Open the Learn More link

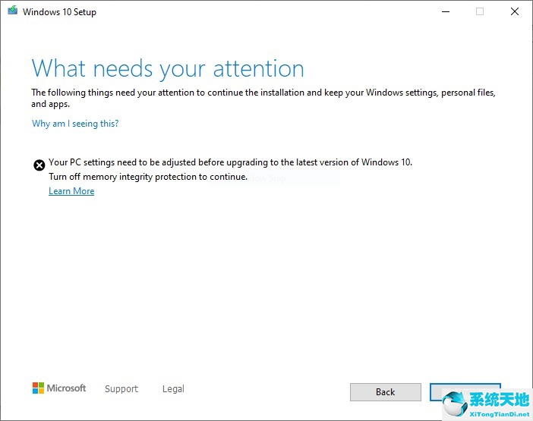[71, 191]
